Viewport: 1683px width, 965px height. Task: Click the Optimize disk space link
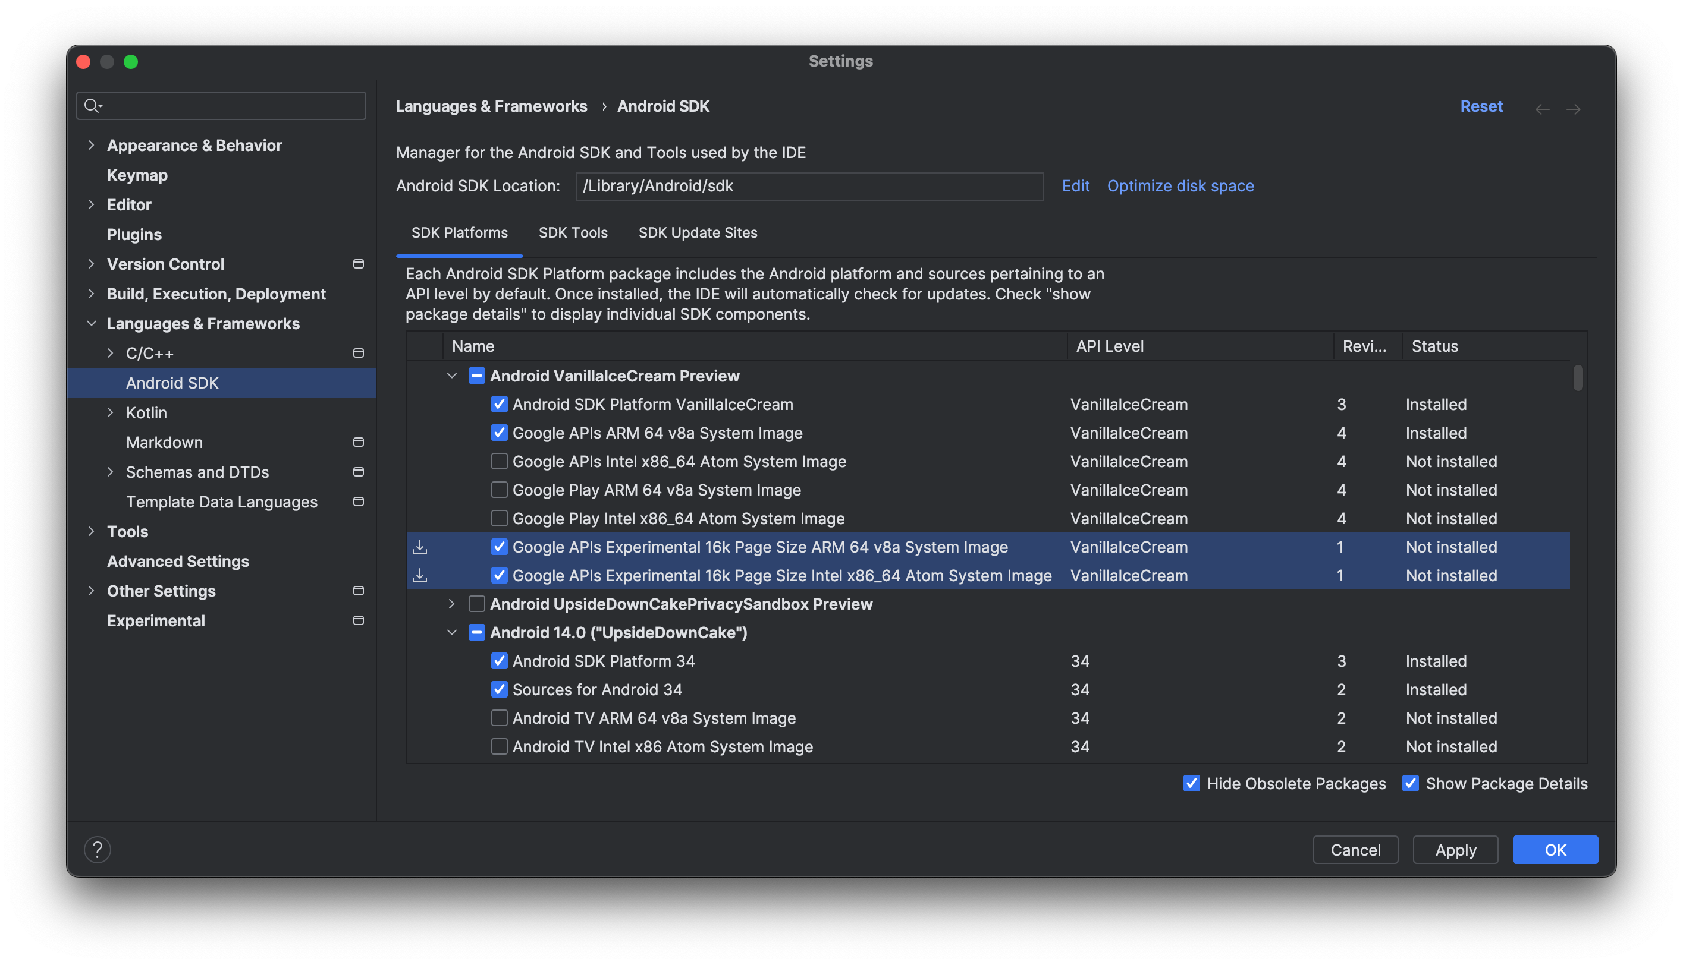[1181, 185]
